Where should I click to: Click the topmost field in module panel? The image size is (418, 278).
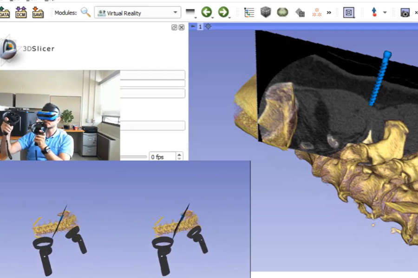coord(152,75)
